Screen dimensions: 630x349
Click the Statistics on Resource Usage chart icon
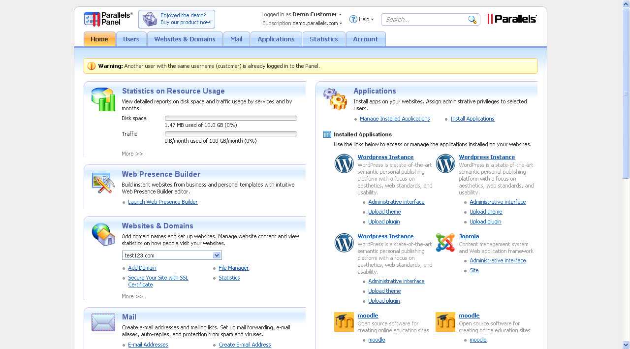point(103,99)
